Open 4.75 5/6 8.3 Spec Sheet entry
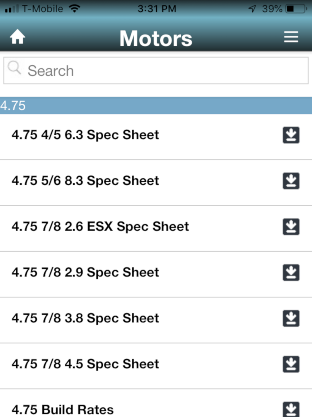Image resolution: width=312 pixels, height=417 pixels. [156, 183]
